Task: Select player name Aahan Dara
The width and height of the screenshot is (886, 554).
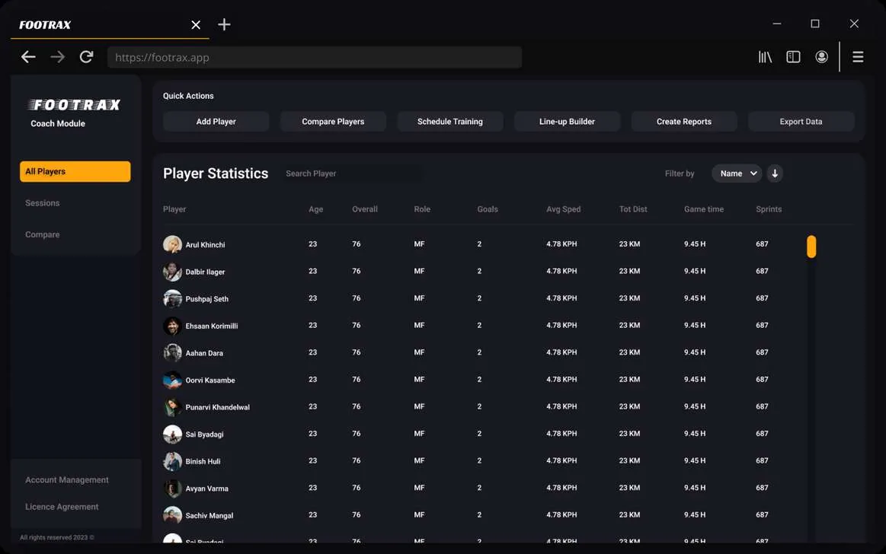Action: click(x=204, y=353)
